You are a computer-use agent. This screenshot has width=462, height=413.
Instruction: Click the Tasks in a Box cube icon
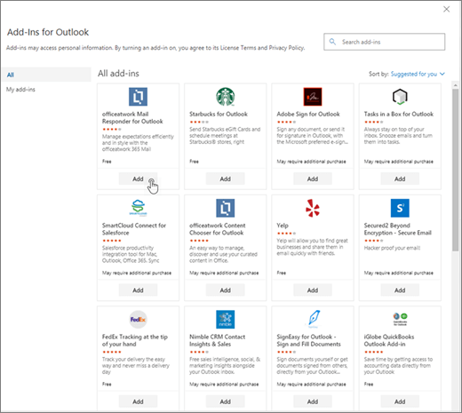pyautogui.click(x=400, y=97)
